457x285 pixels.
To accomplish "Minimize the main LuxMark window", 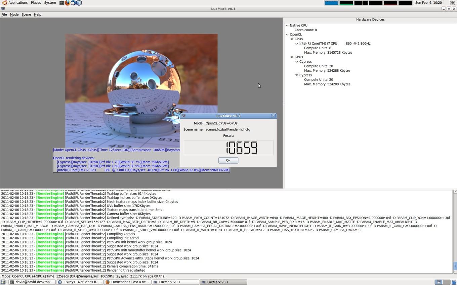I will [x=444, y=9].
